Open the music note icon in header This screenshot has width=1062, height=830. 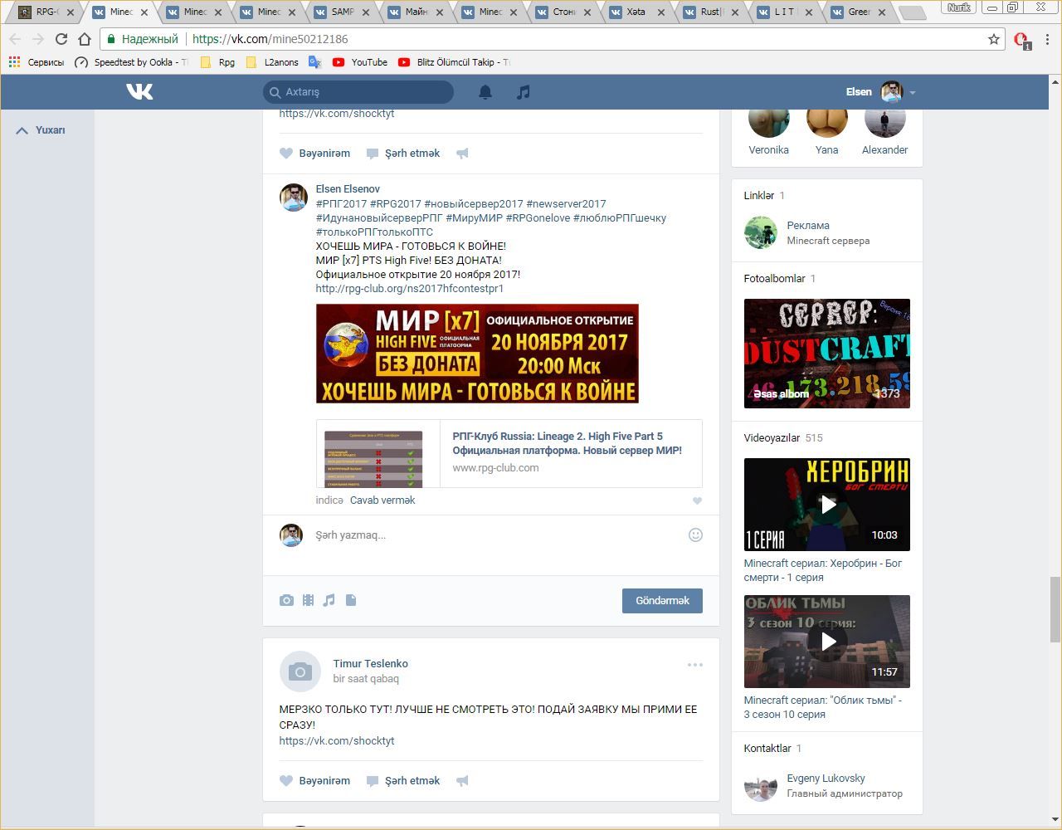[x=523, y=92]
